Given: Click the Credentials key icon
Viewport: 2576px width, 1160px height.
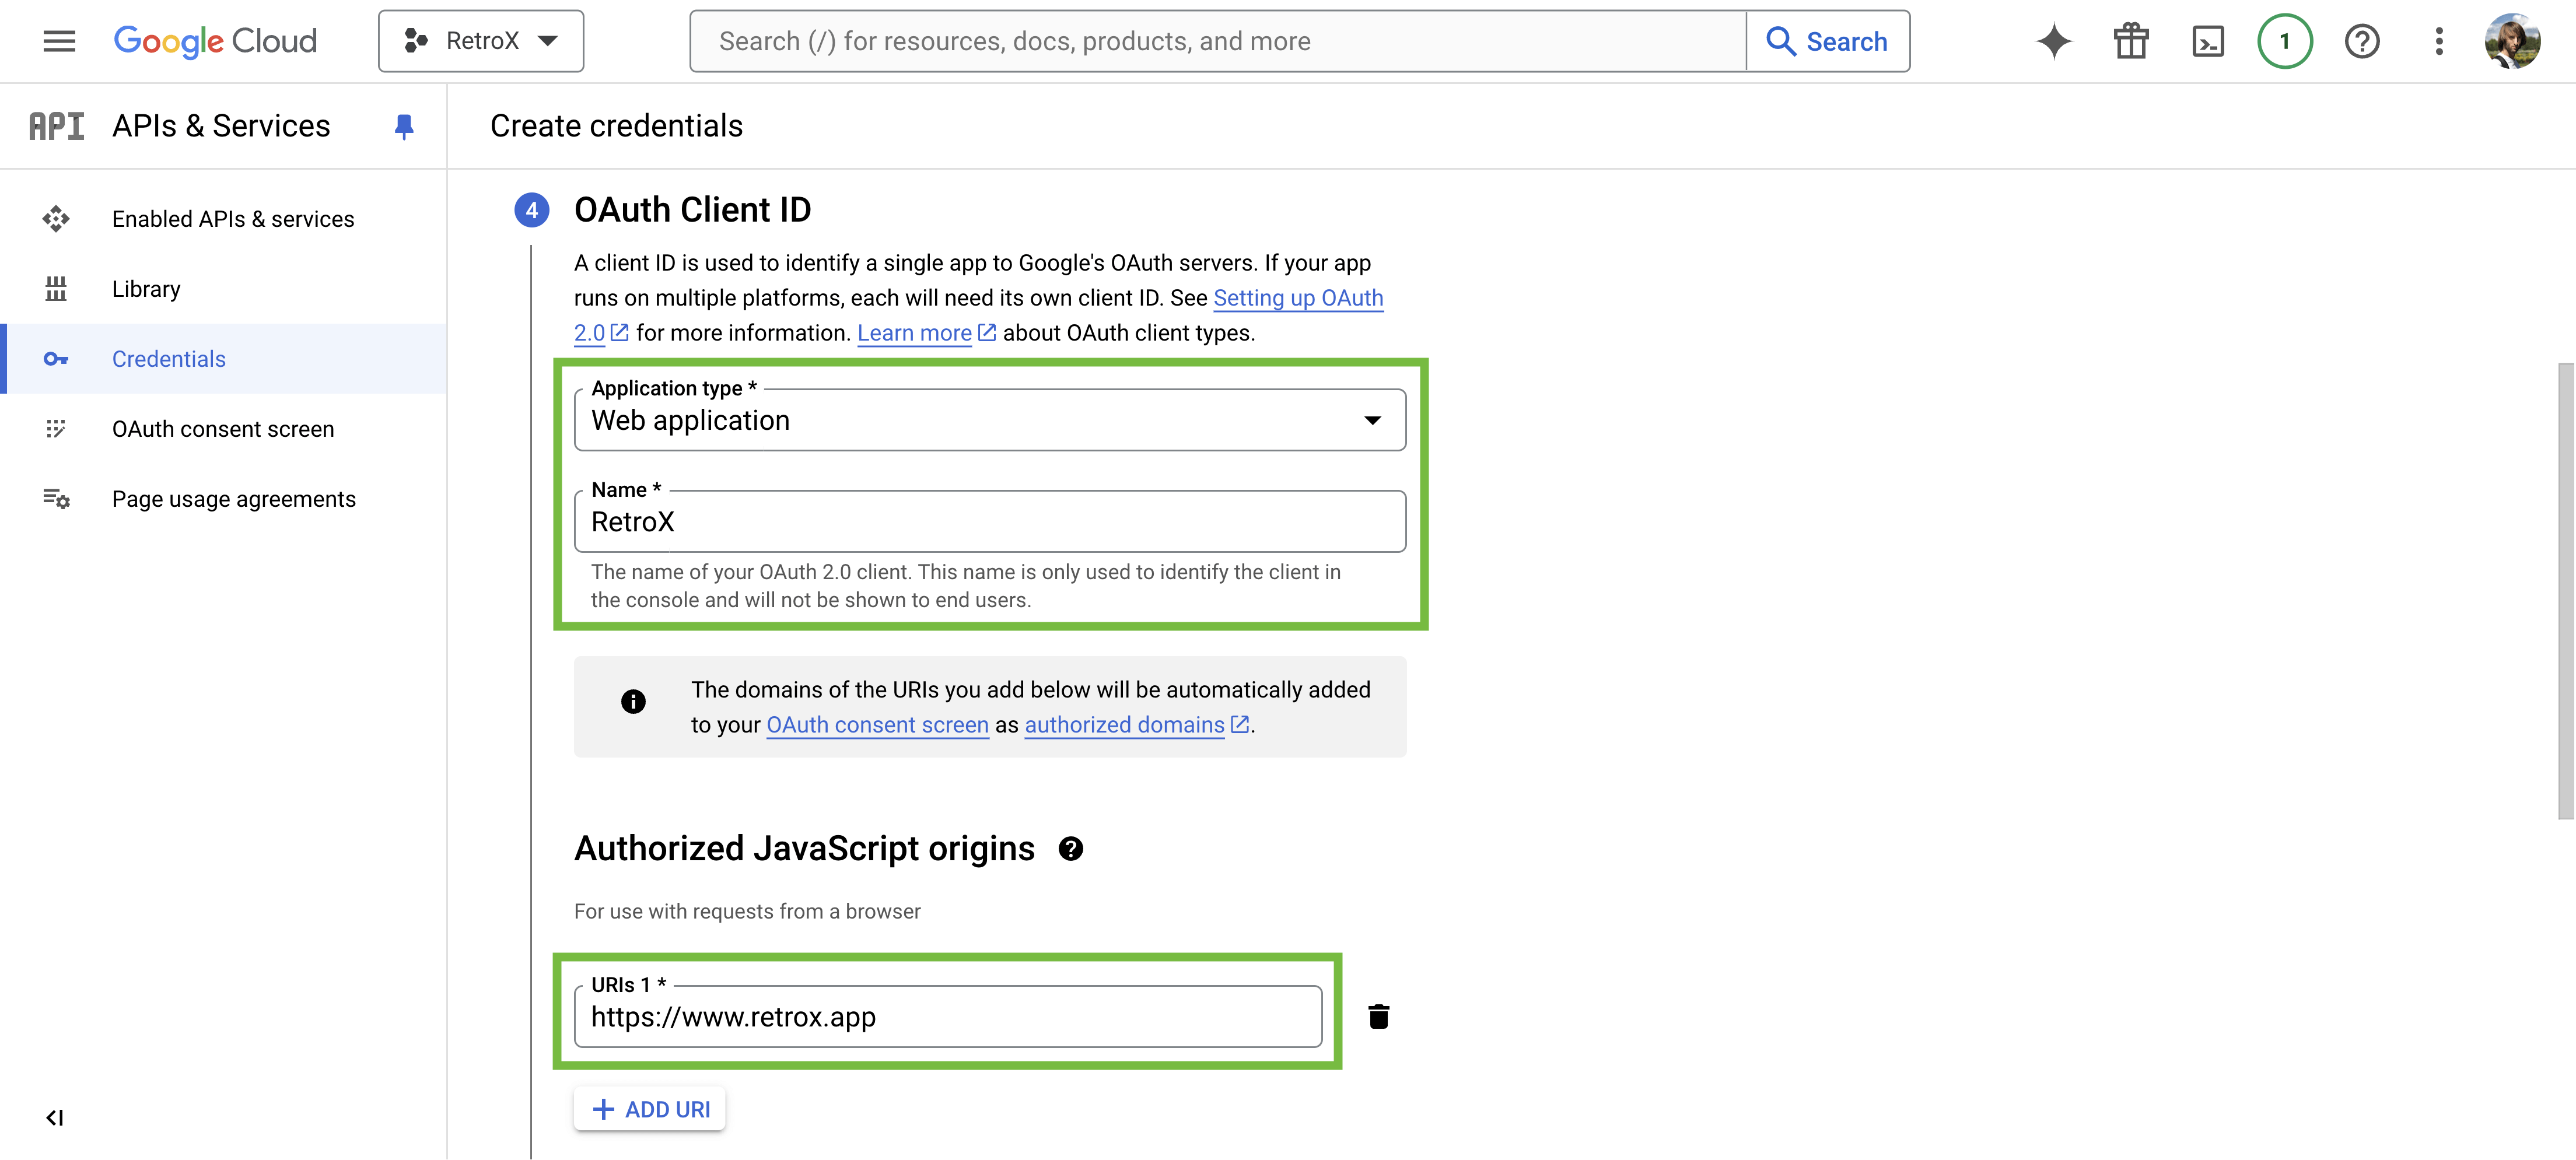Looking at the screenshot, I should 56,359.
